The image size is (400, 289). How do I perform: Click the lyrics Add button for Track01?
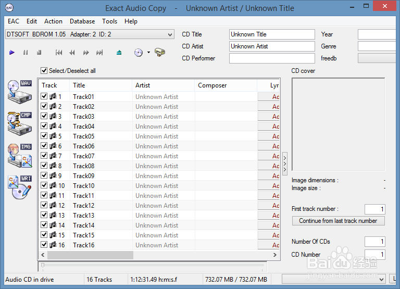point(269,97)
